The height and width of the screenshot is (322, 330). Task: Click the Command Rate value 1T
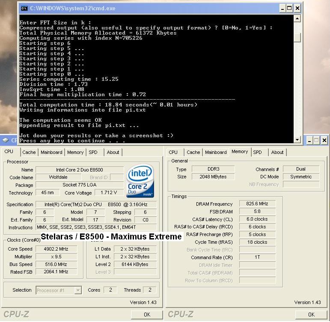coord(257,257)
